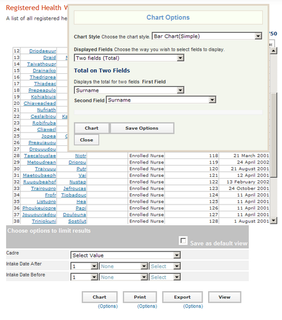Open the Options link under Print
The height and width of the screenshot is (320, 282).
pos(147,306)
